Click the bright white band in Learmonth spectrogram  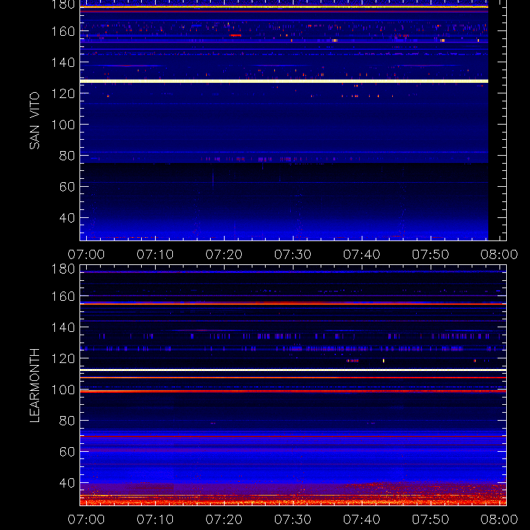click(293, 370)
